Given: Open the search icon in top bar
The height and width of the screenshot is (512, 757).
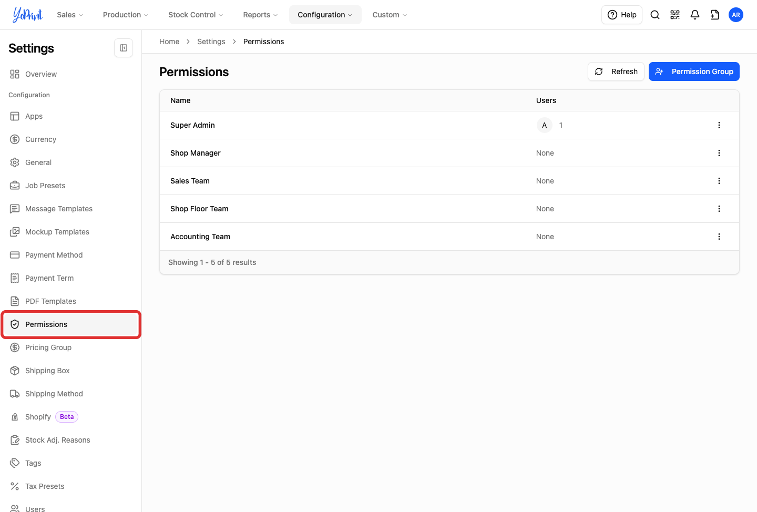Looking at the screenshot, I should (655, 15).
